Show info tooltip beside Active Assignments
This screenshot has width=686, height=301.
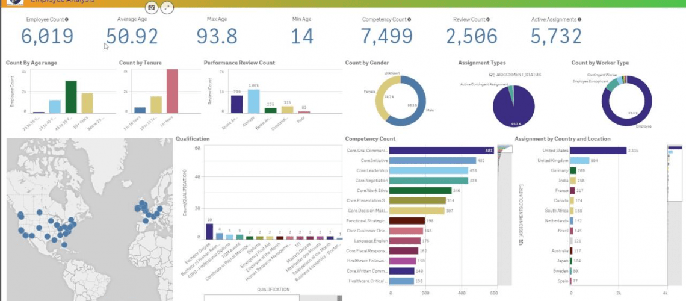click(x=579, y=20)
